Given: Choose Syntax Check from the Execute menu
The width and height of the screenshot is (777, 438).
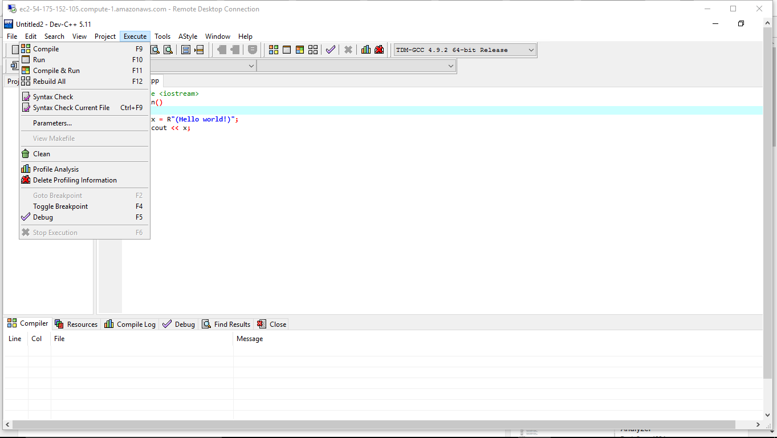Looking at the screenshot, I should point(53,97).
